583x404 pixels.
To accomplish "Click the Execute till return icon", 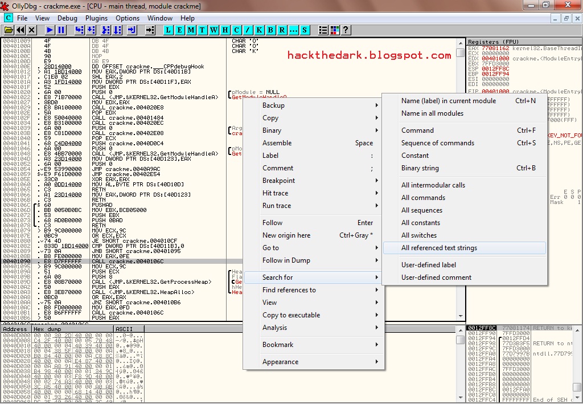I will coord(132,30).
